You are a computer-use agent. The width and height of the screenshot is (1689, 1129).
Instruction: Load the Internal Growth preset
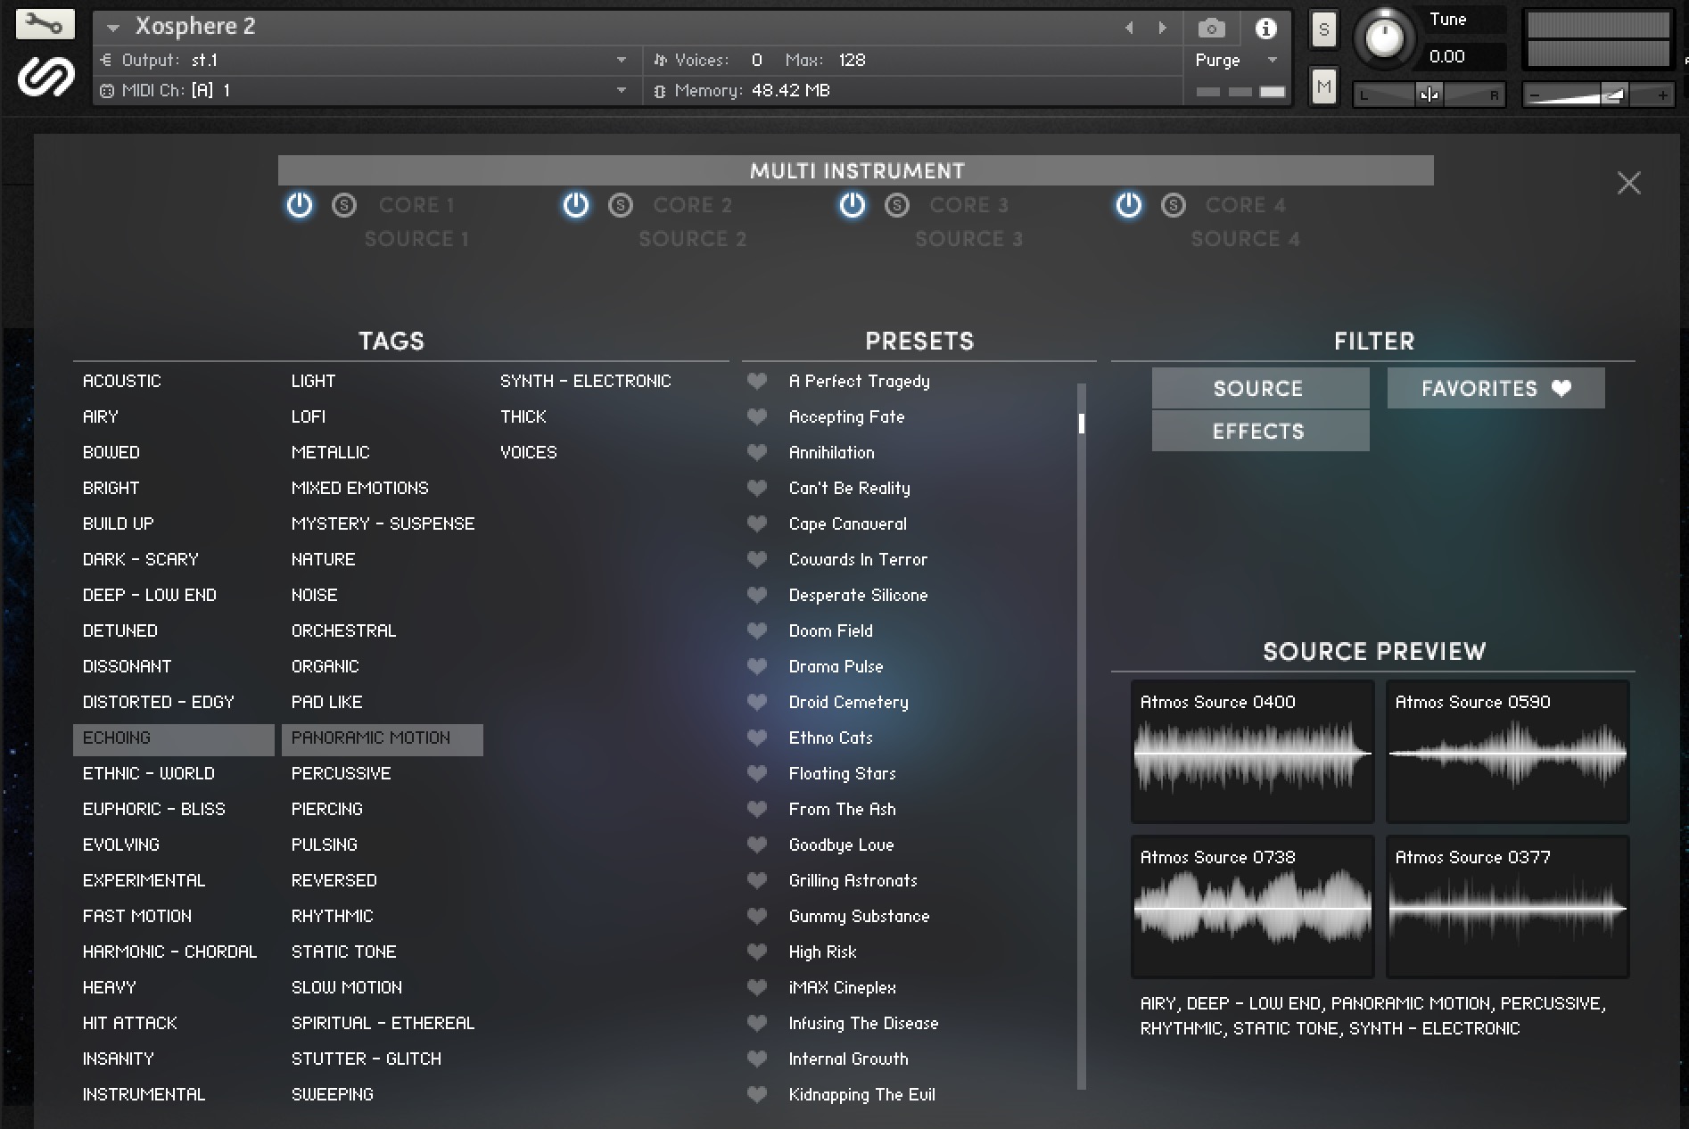pos(848,1059)
